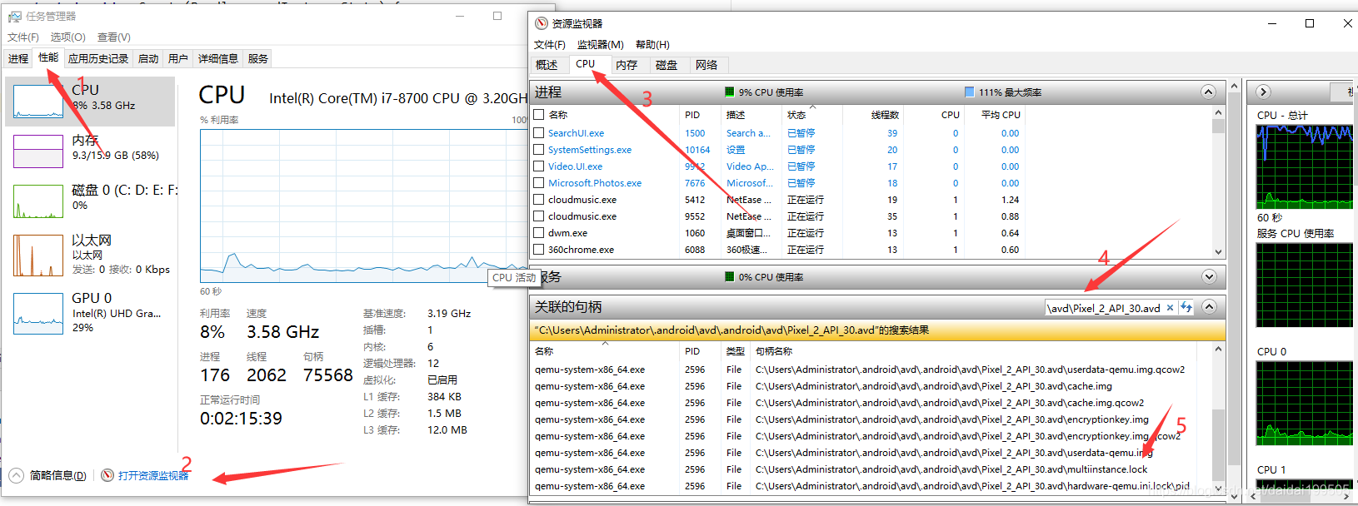The image size is (1358, 506).
Task: Select the 磁盘 0 graph thumbnail
Action: pyautogui.click(x=38, y=201)
